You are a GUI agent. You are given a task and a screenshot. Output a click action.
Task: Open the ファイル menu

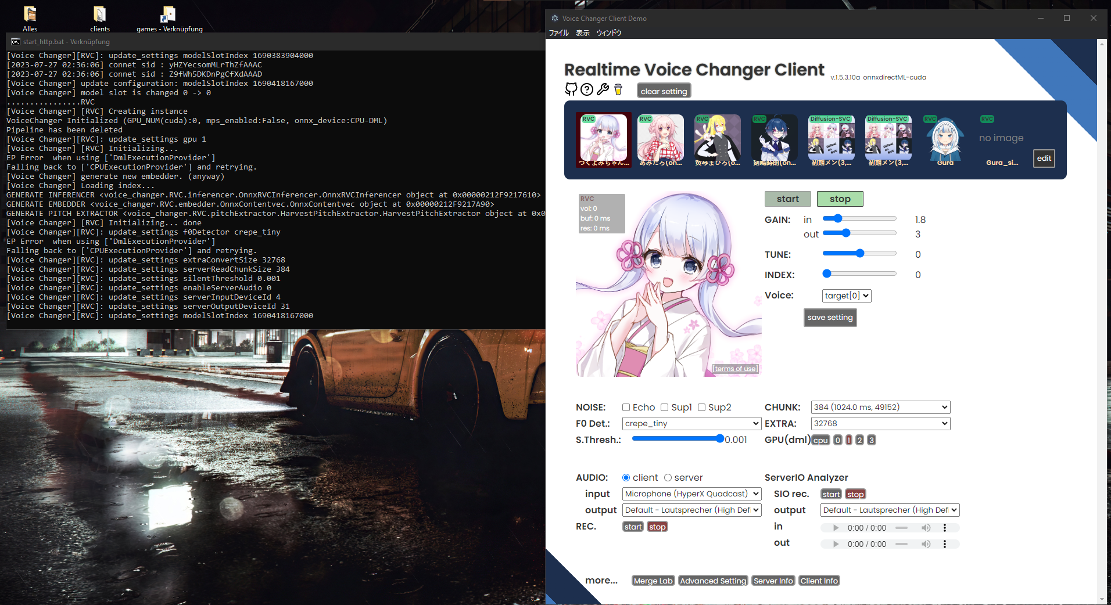(558, 33)
